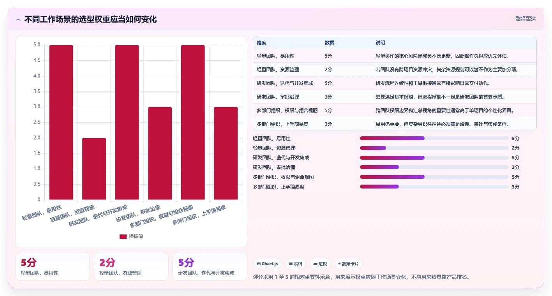552x296 pixels.
Task: Click progress bar for 研发团队，迭代与开发集成
Action: click(434, 158)
